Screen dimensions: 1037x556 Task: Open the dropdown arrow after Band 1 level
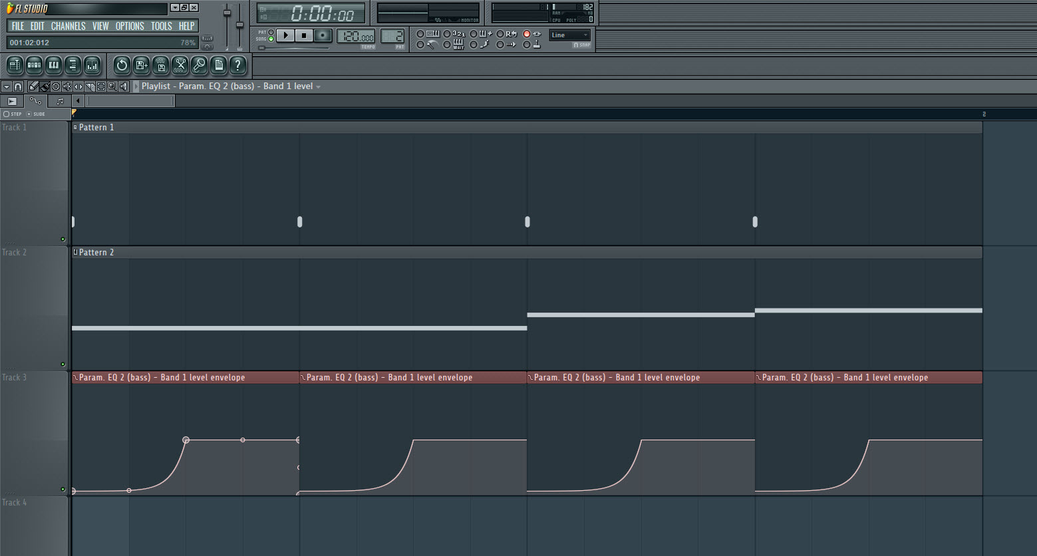319,87
